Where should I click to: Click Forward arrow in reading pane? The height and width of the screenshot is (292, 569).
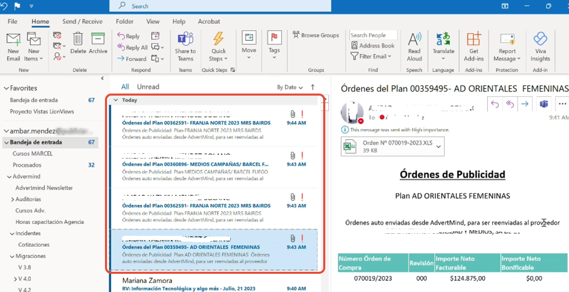[525, 104]
